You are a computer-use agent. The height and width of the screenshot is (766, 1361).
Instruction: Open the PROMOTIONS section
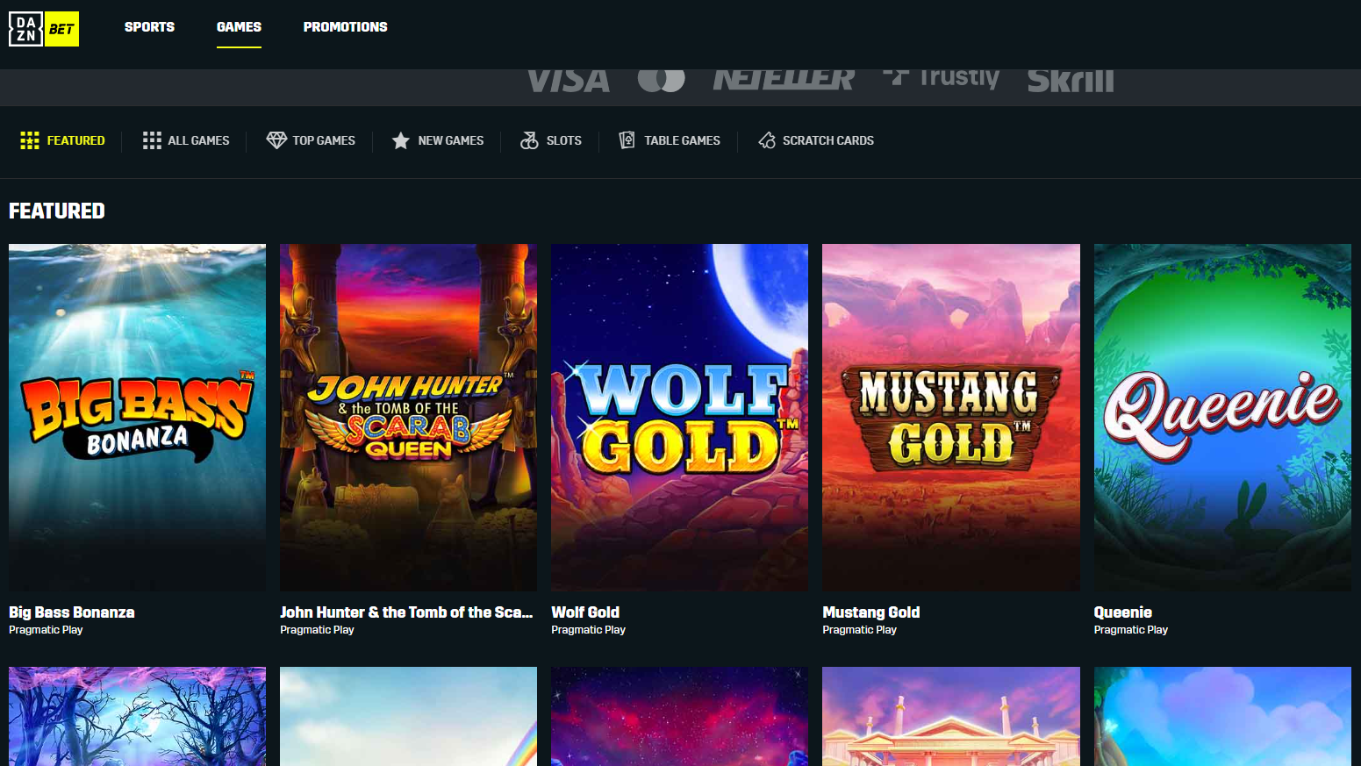click(345, 26)
